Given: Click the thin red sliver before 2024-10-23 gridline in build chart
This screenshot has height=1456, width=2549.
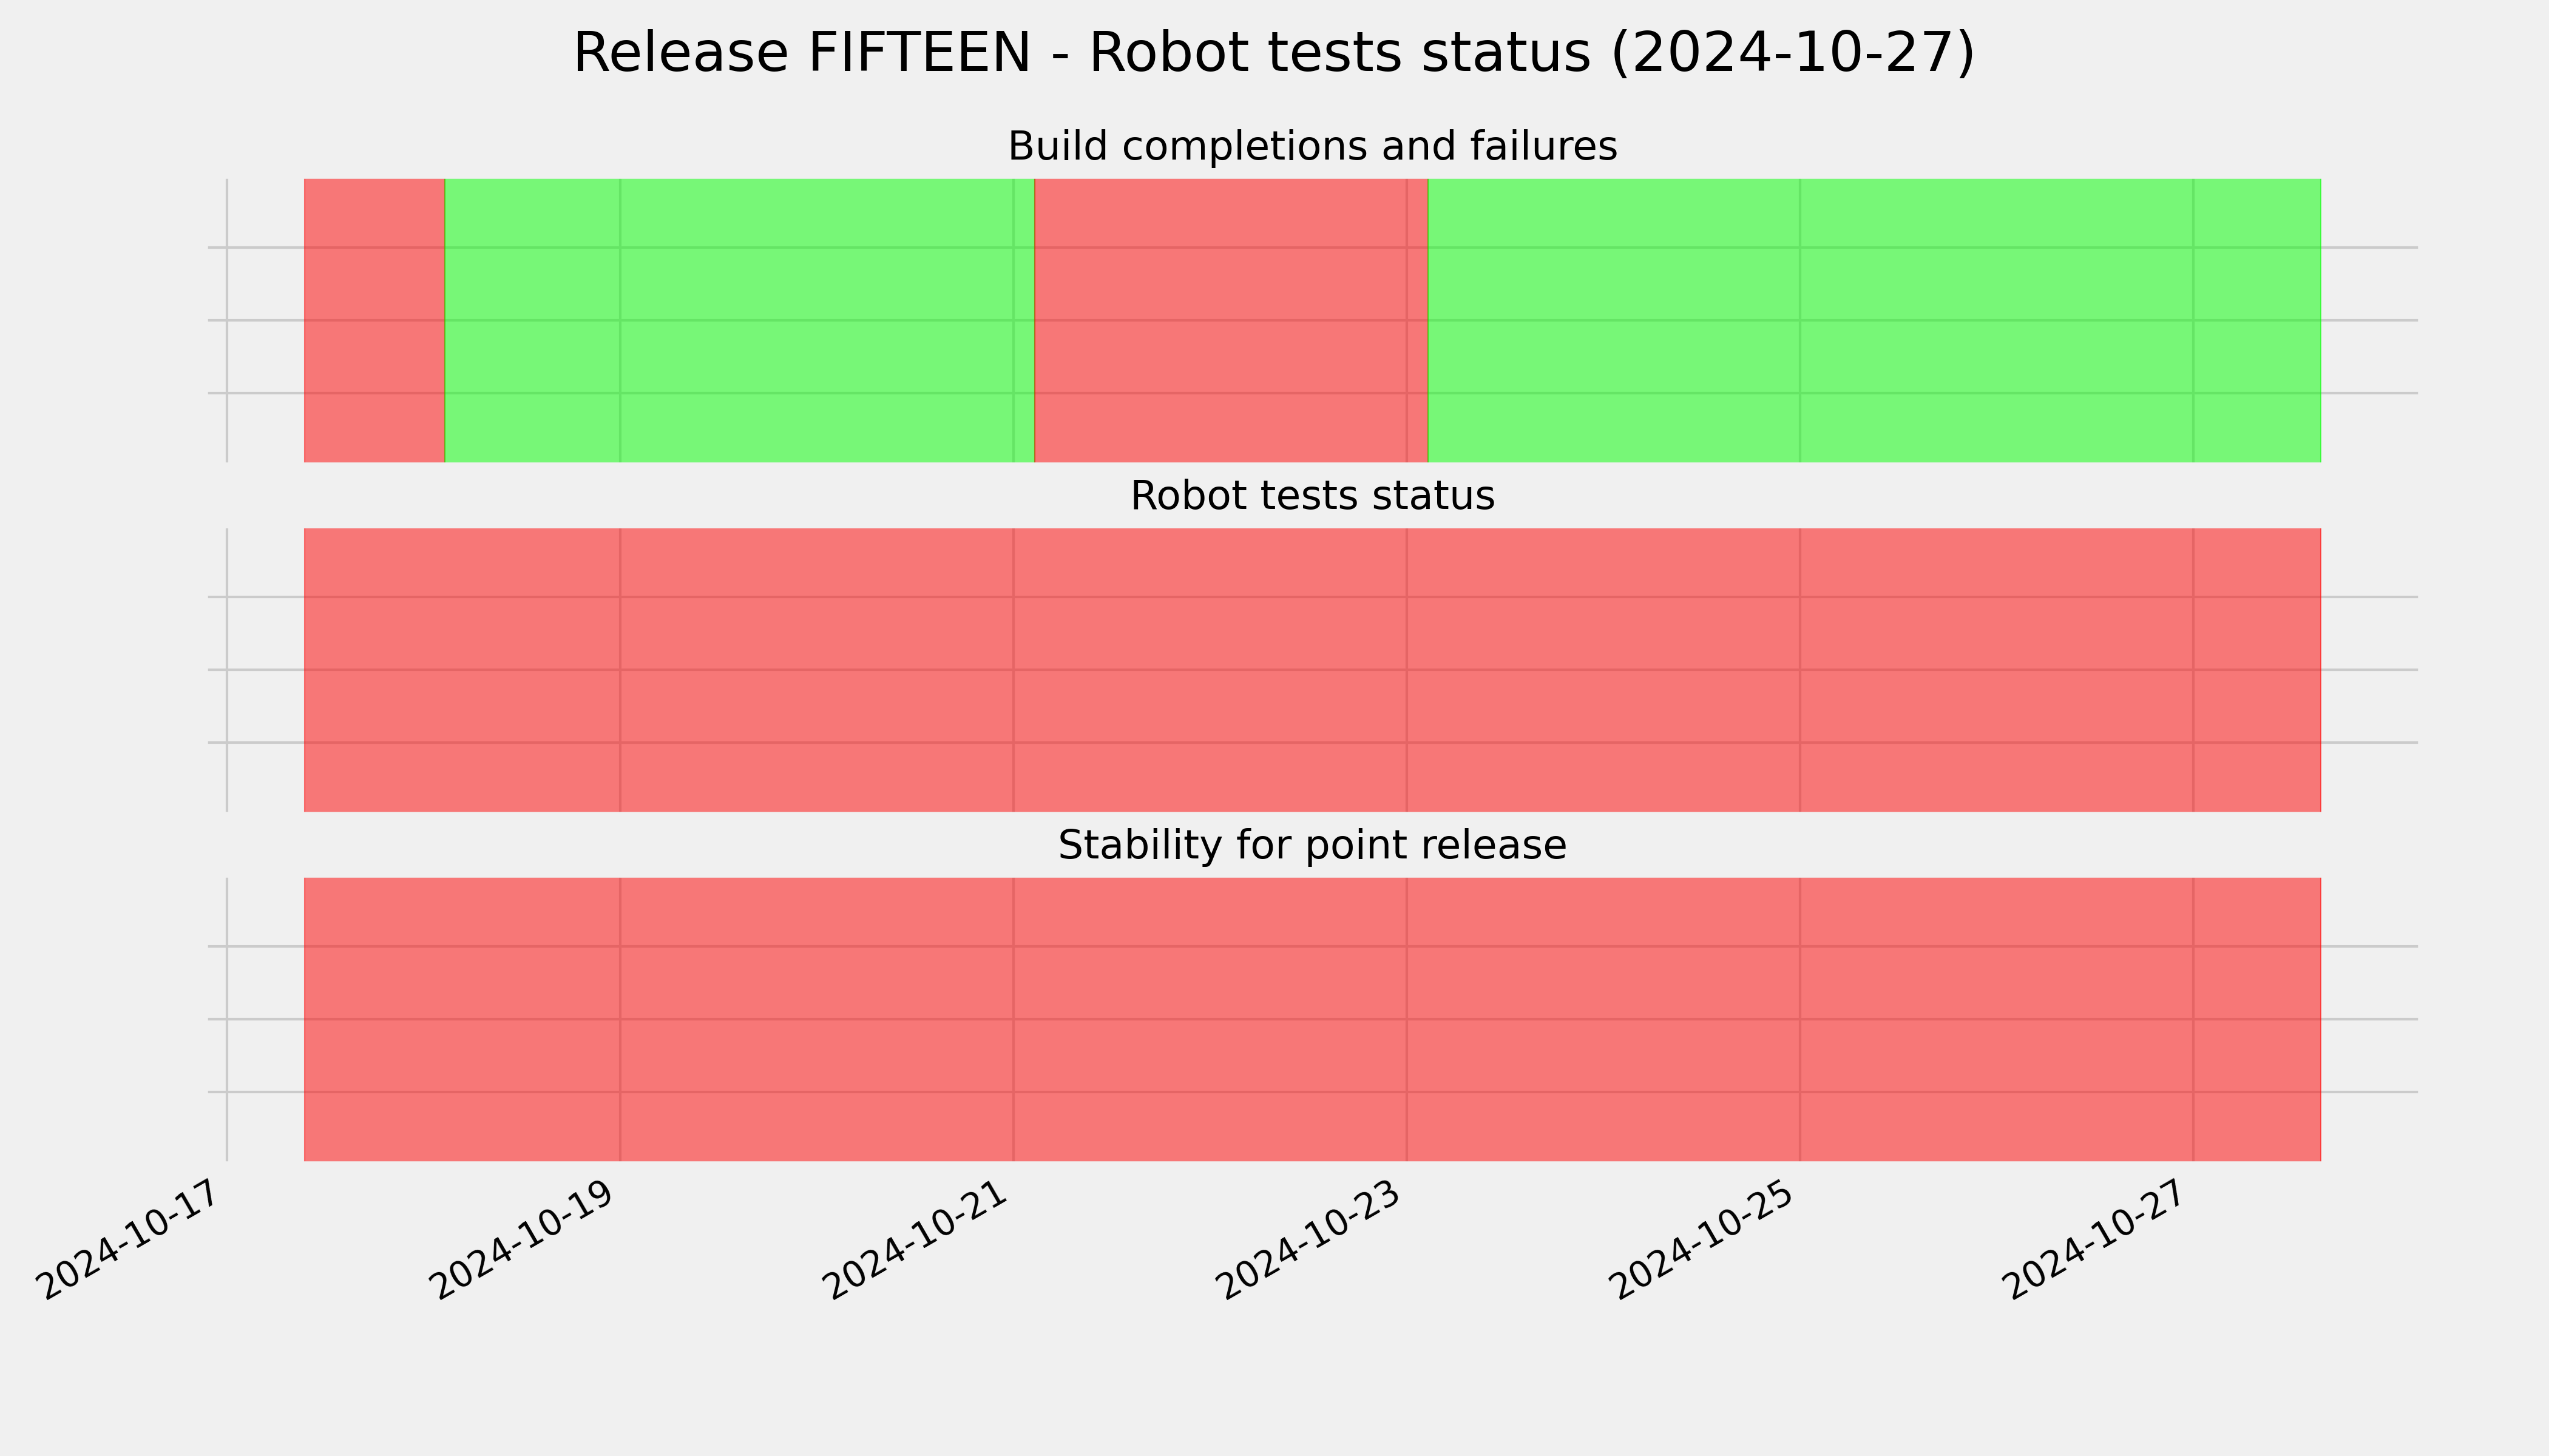Looking at the screenshot, I should pos(1418,320).
